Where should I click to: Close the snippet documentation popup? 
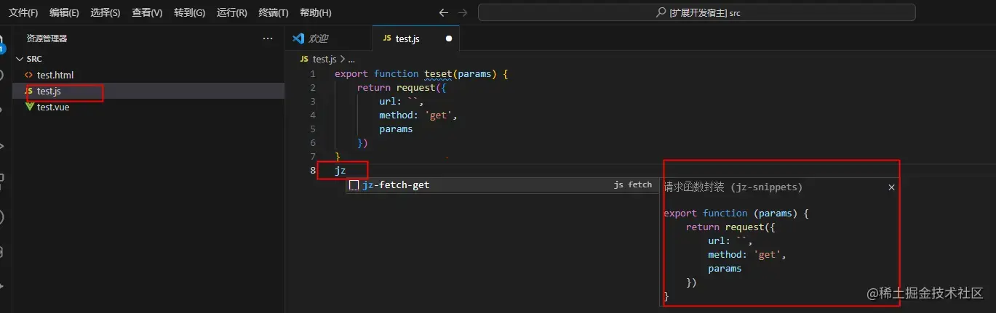click(891, 187)
